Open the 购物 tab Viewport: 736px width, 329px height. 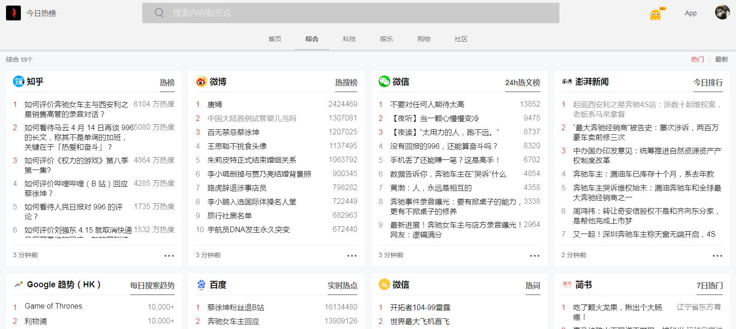tap(424, 39)
